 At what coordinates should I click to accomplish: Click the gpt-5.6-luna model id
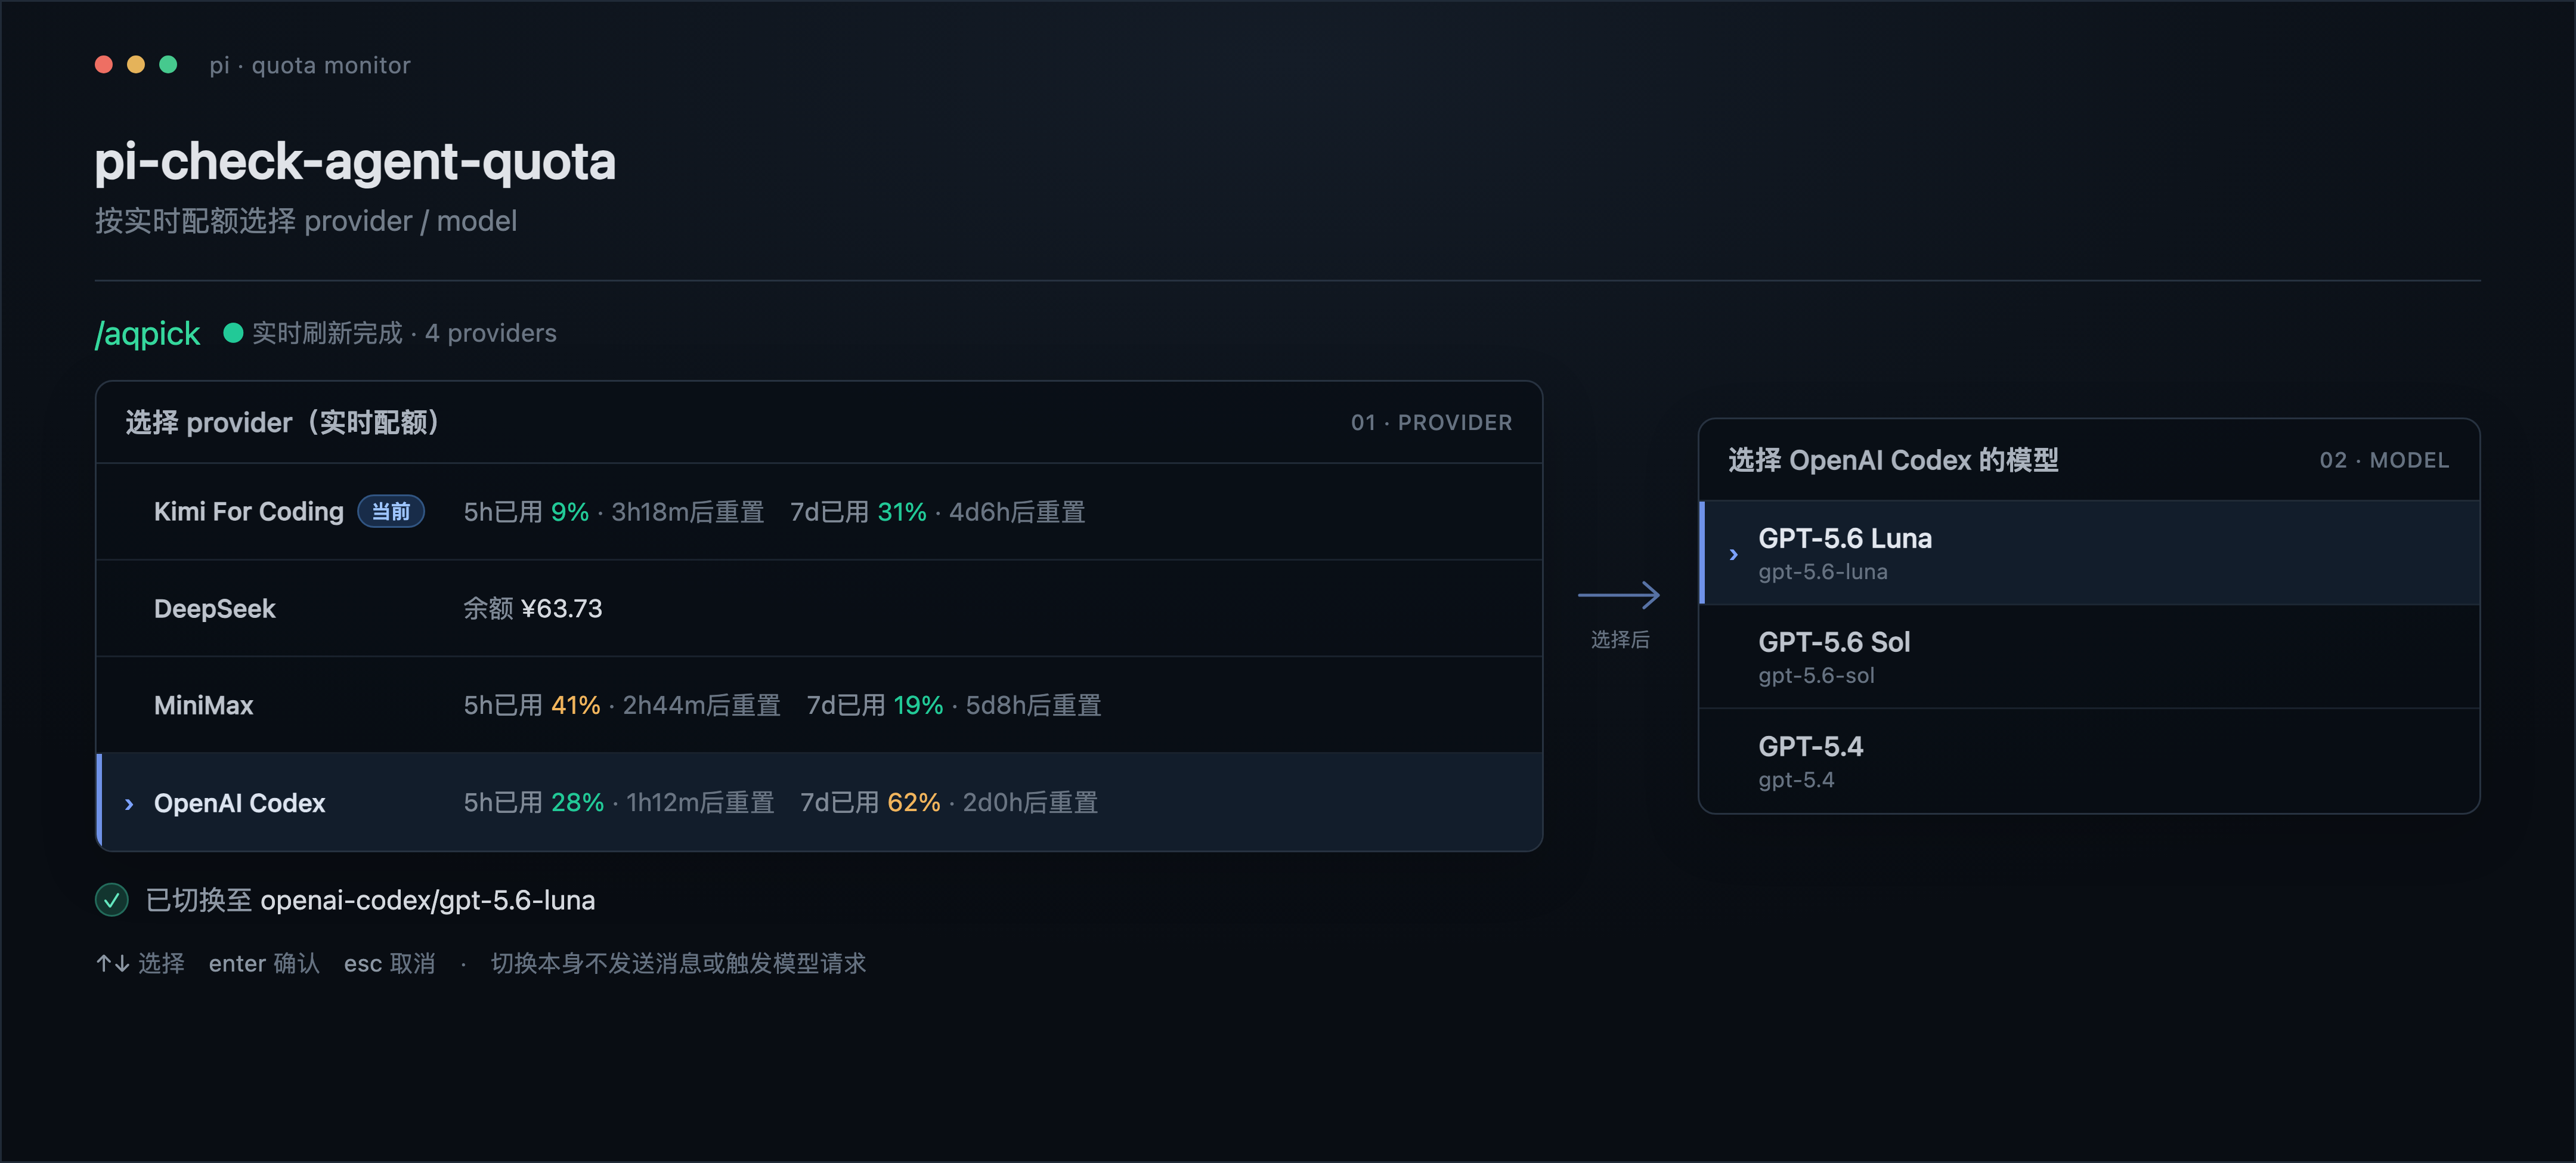(x=1823, y=572)
